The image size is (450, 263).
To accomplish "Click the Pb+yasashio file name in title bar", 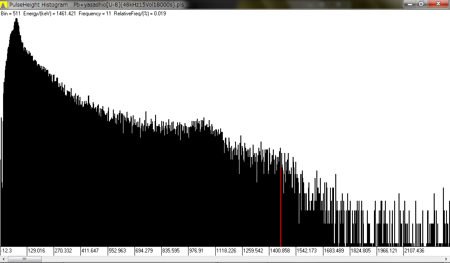I will tap(128, 4).
